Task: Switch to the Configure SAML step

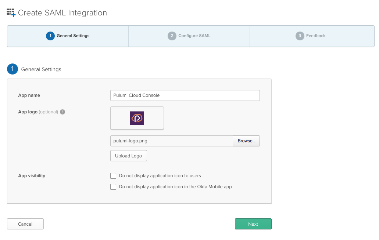Action: (189, 36)
